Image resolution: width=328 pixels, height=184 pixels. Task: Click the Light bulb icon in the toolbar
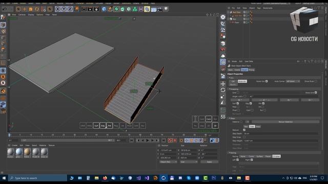tap(166, 9)
